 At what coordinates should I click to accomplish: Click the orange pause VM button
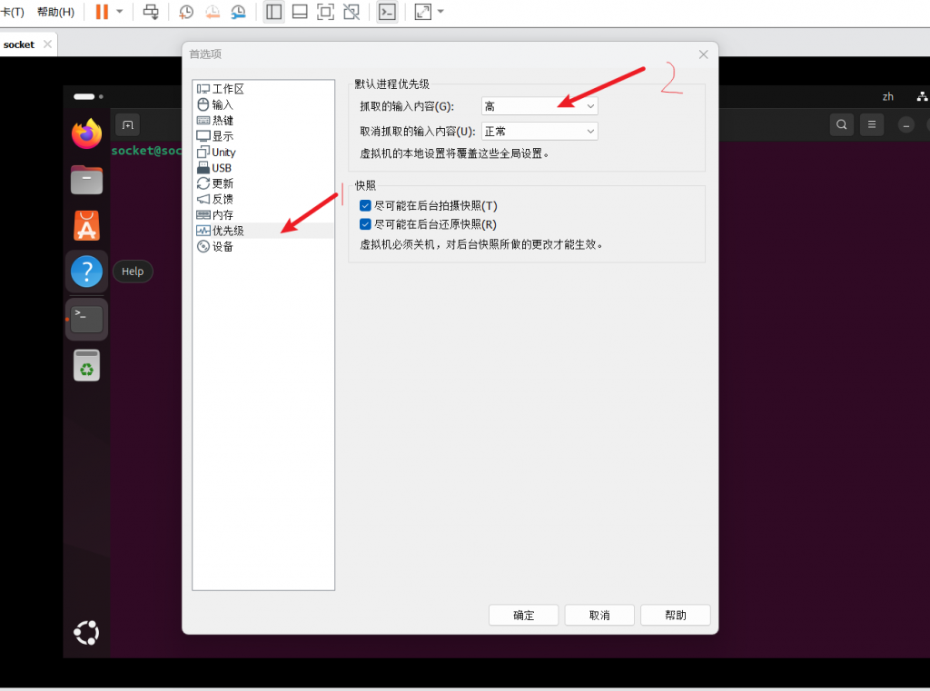pyautogui.click(x=102, y=12)
